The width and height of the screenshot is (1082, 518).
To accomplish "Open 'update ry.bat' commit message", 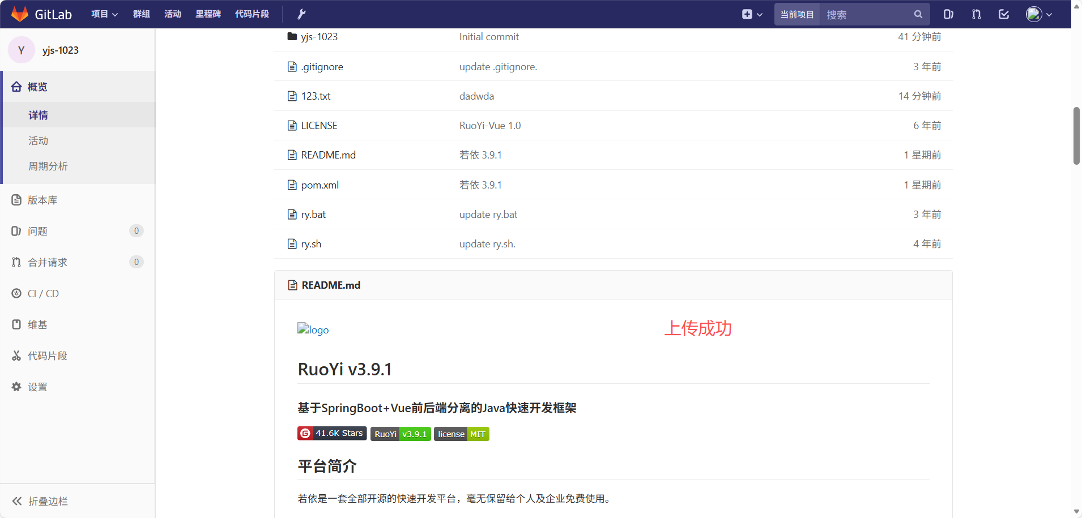I will coord(488,215).
